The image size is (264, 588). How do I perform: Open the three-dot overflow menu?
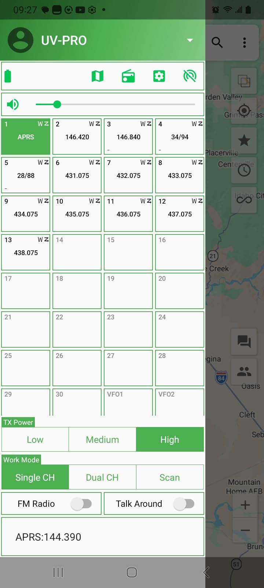click(x=245, y=42)
